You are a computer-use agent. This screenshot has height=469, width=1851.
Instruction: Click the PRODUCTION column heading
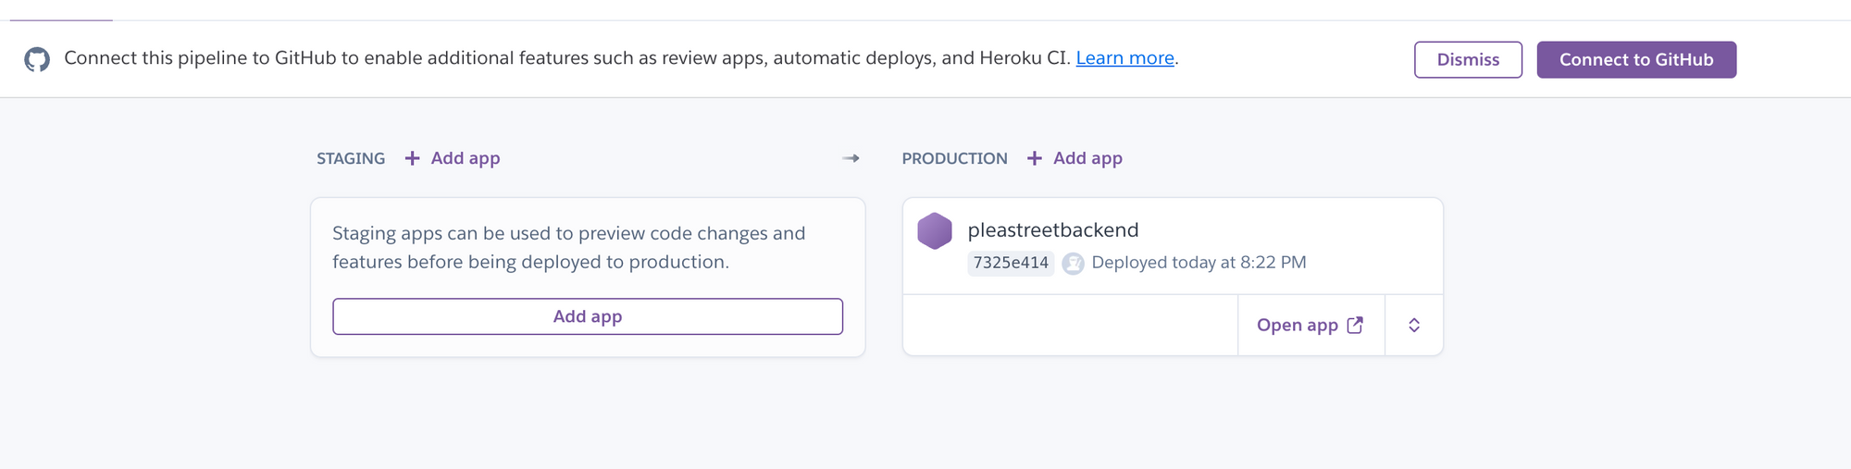(x=954, y=159)
